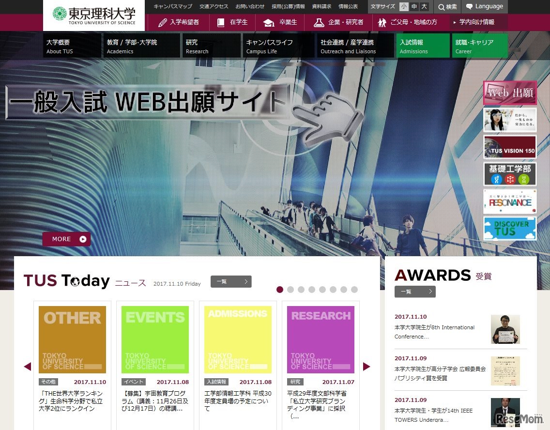Viewport: 550px width, 430px height.
Task: Open the 資料請求 link
Action: pyautogui.click(x=321, y=7)
